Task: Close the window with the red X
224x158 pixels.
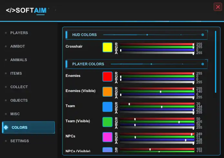Action: coord(218,7)
